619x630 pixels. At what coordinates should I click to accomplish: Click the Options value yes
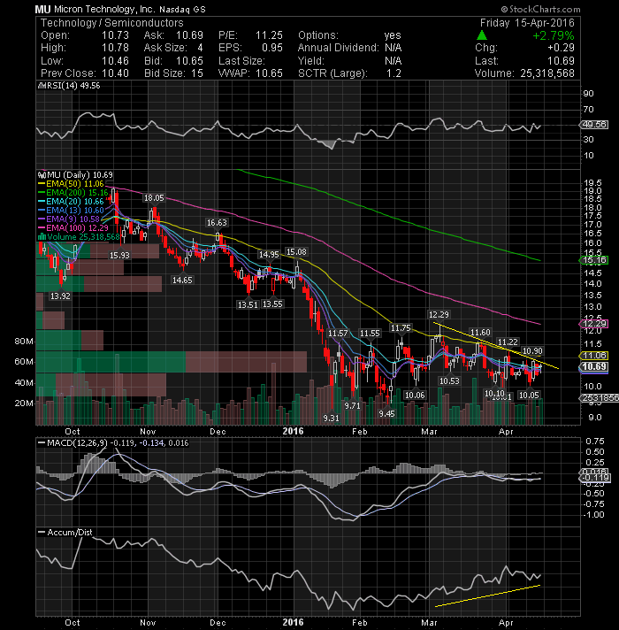(393, 35)
